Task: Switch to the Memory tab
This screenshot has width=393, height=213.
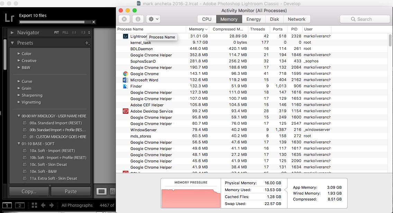Action: point(229,19)
